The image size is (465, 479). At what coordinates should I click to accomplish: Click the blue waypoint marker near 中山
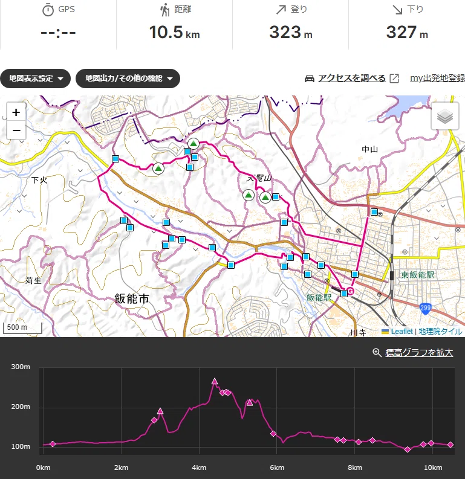pos(374,211)
